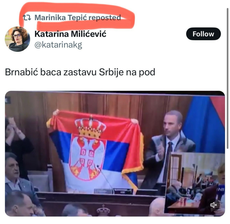Image resolution: width=230 pixels, height=224 pixels.
Task: Unmute the video with the speaker icon
Action: [214, 205]
